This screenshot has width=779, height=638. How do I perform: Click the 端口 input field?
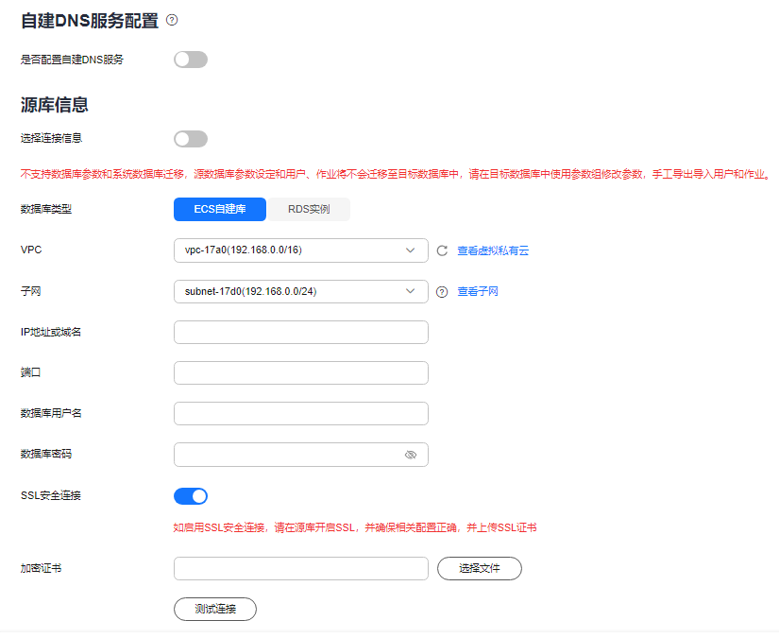300,372
